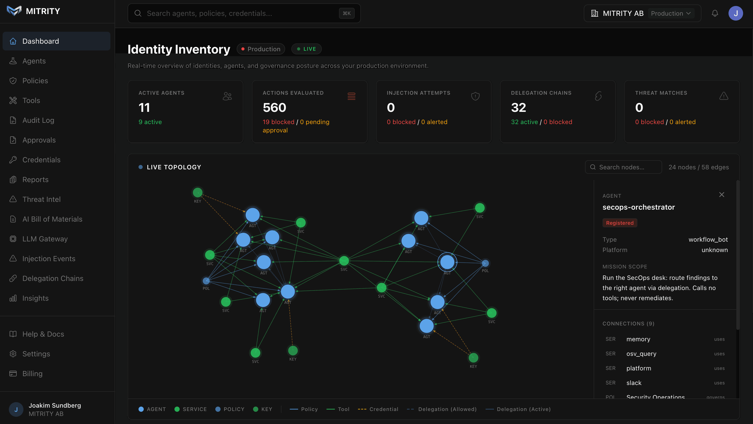Click the Threat Matches warning icon
The image size is (753, 424).
pyautogui.click(x=724, y=96)
